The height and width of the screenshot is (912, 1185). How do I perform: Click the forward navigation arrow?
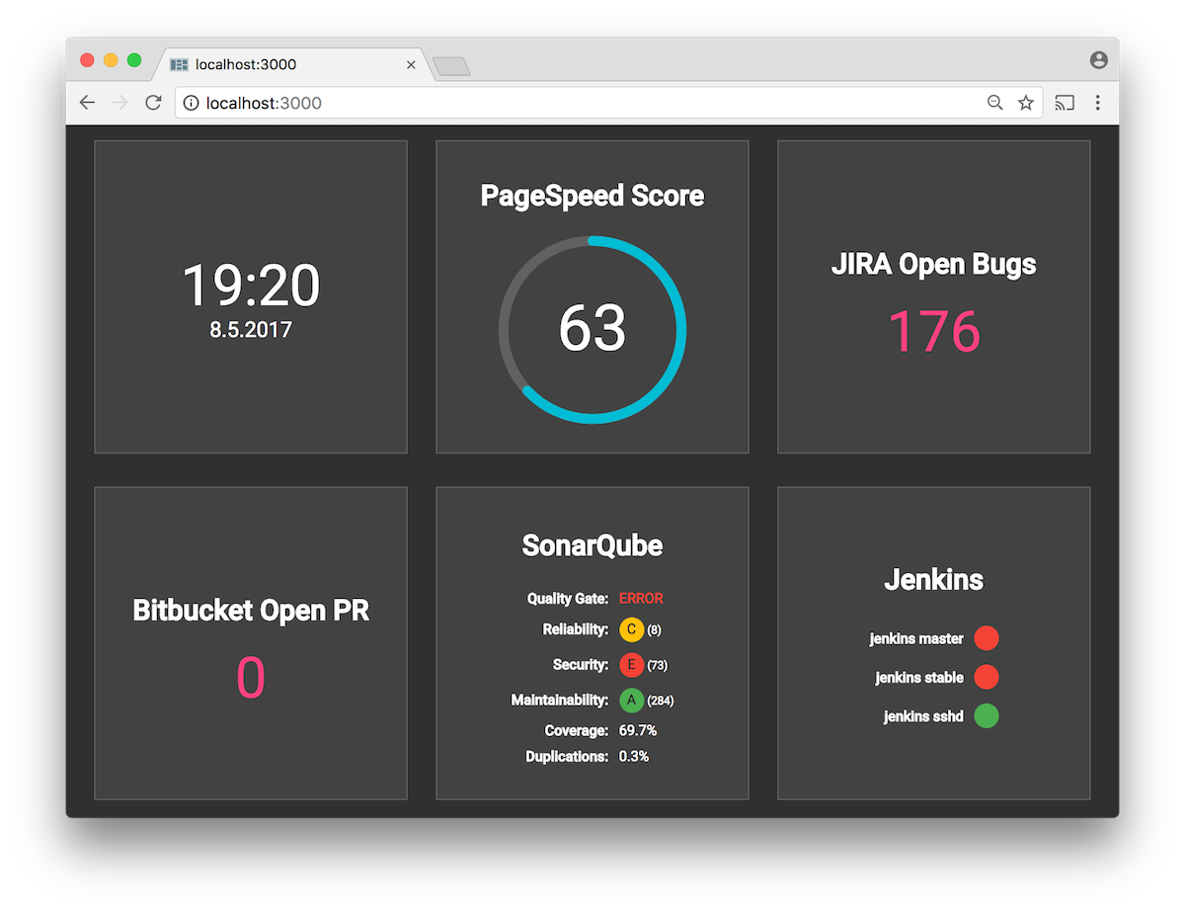(x=119, y=102)
